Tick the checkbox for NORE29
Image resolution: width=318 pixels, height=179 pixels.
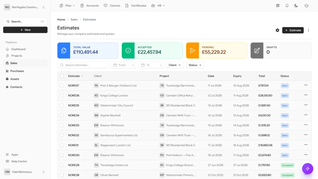click(62, 165)
